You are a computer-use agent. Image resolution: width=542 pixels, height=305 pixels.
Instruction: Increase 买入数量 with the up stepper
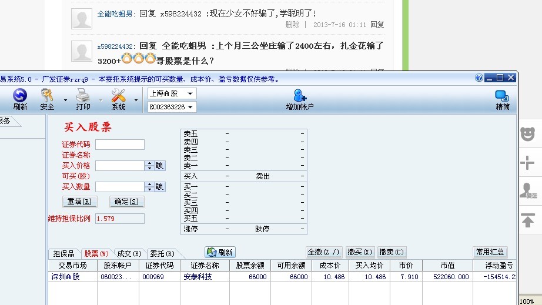149,185
